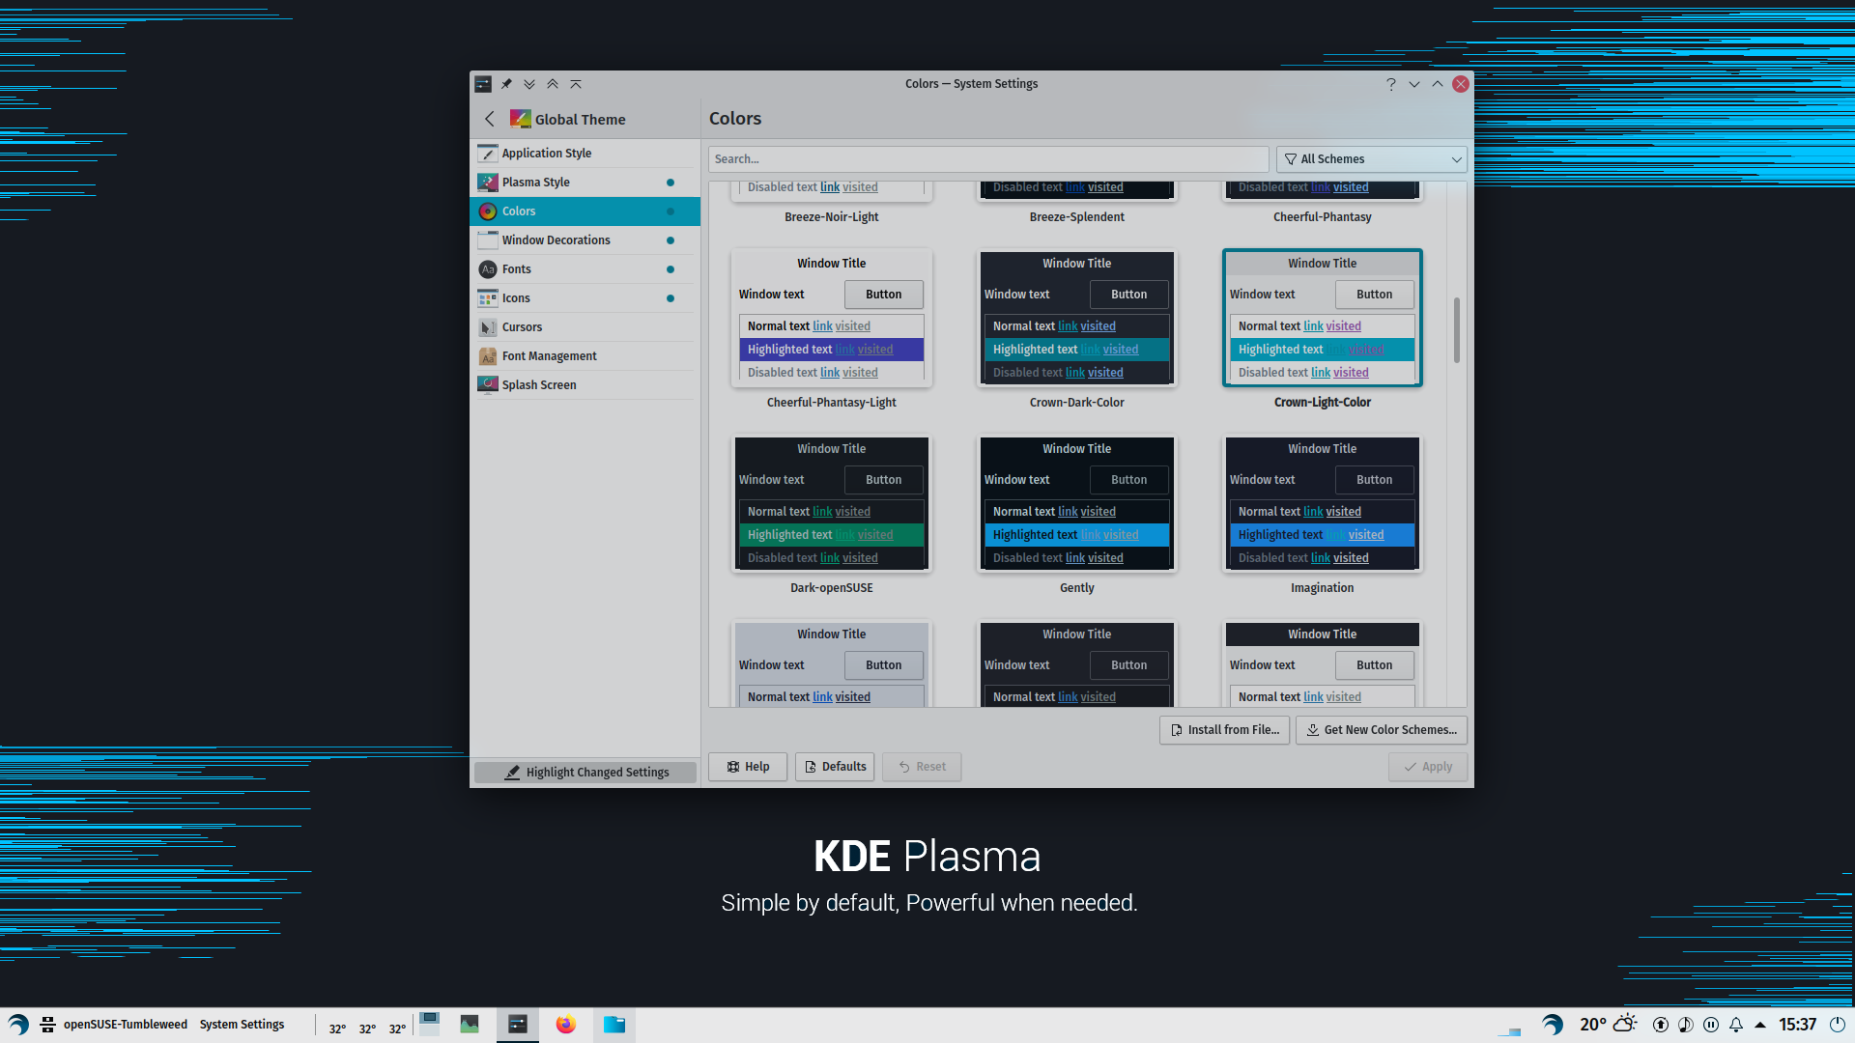Open notifications bell icon

[x=1736, y=1025]
